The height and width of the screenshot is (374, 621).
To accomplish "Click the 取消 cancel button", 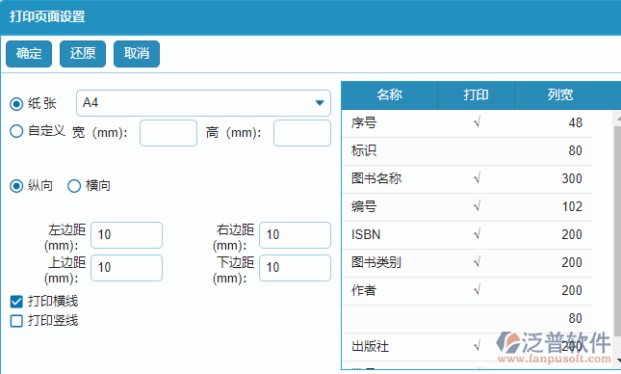I will 137,54.
